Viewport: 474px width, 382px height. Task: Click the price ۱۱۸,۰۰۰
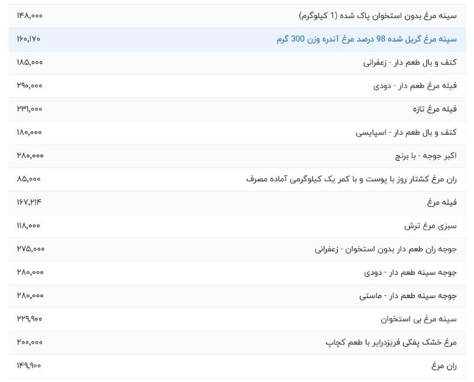(28, 225)
